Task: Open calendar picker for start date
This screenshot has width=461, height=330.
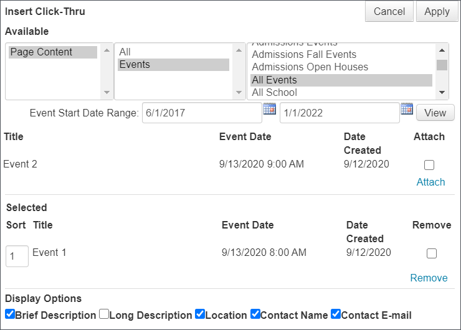Action: (x=269, y=109)
